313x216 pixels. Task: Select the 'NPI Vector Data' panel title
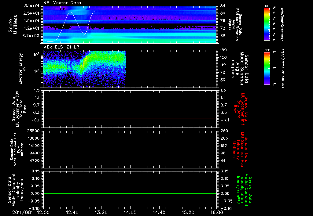coord(62,3)
